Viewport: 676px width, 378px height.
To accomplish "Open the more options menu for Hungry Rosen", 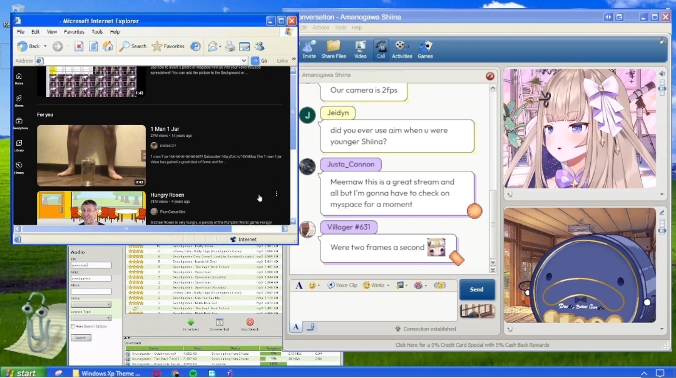I will (277, 194).
